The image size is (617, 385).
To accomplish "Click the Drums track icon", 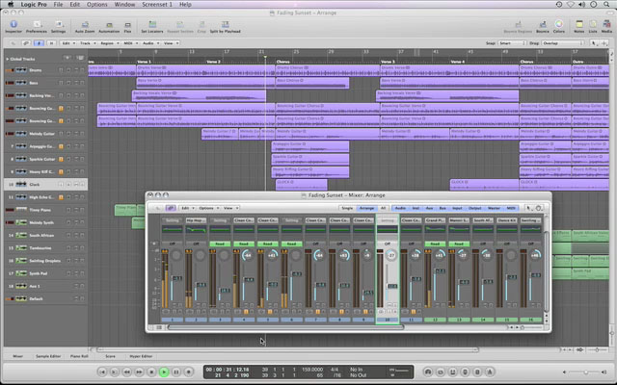I will (x=21, y=70).
